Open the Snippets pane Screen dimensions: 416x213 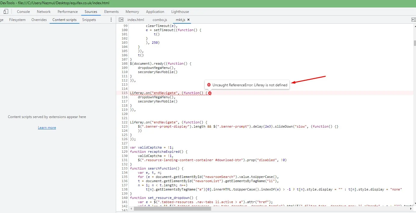[89, 20]
